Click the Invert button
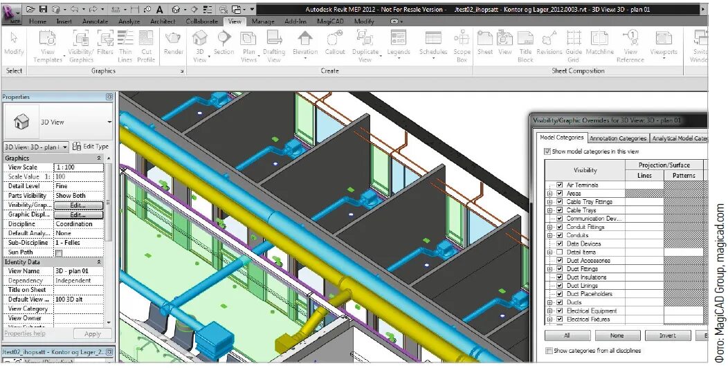This screenshot has width=728, height=368. pyautogui.click(x=668, y=335)
